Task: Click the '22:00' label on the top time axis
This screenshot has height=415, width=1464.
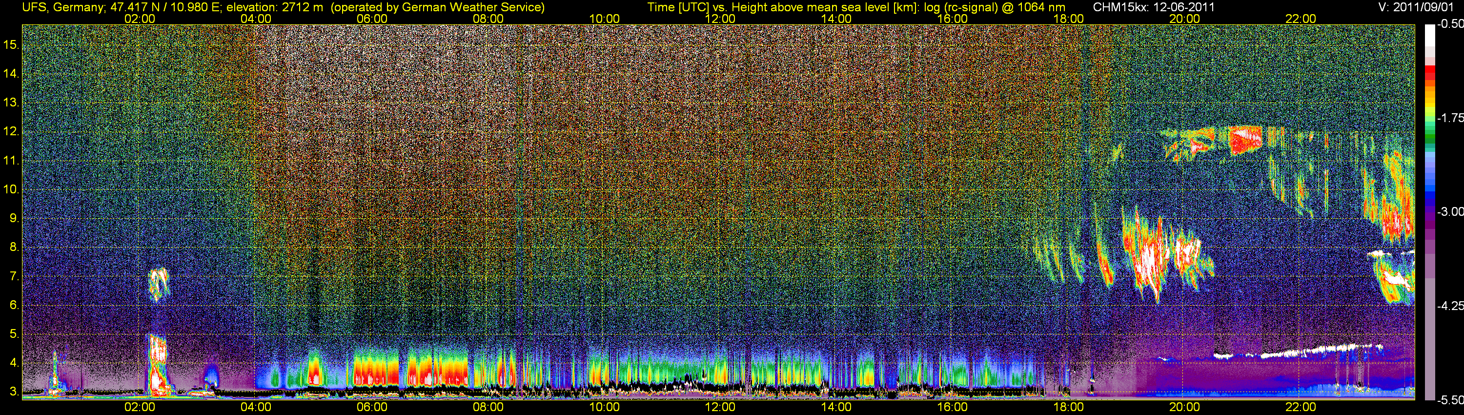Action: click(x=1301, y=19)
